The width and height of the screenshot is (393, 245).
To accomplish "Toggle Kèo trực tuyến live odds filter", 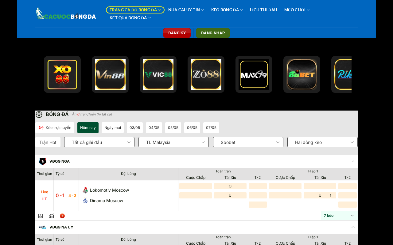I will (x=55, y=128).
